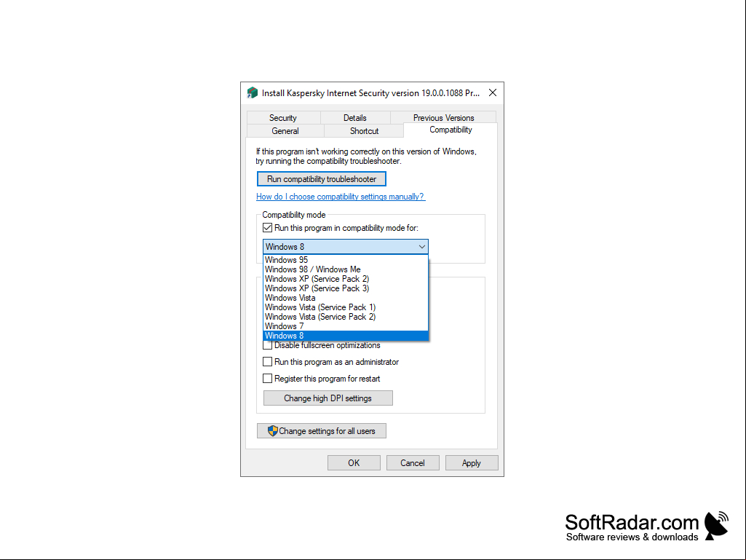Screen dimensions: 746x560
Task: Pick Windows Vista (Service Pack 1)
Action: click(x=346, y=307)
